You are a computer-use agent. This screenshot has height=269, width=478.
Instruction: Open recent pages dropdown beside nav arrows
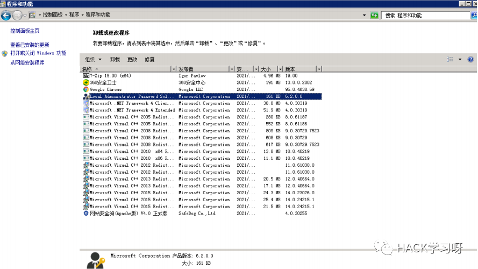[x=25, y=15]
